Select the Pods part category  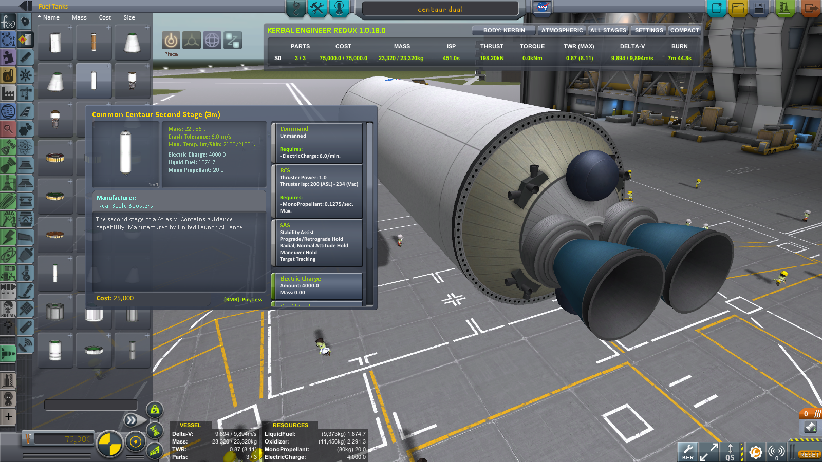pyautogui.click(x=26, y=22)
